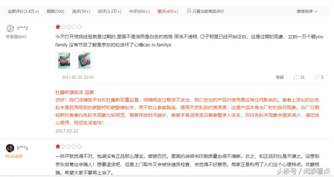The image size is (334, 177).
Task: Click the first star rating of s***z's review
Action: pyautogui.click(x=58, y=27)
